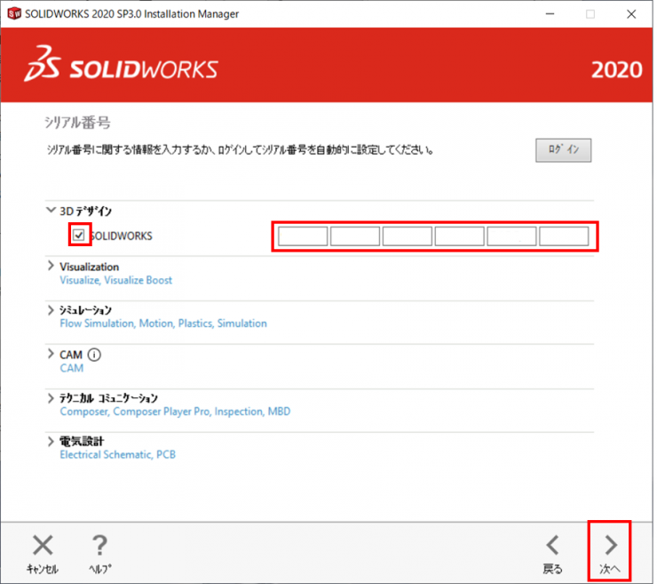Proceed with the 次へ arrow

[611, 545]
